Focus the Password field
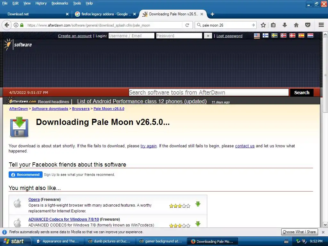This screenshot has width=328, height=246. [179, 36]
